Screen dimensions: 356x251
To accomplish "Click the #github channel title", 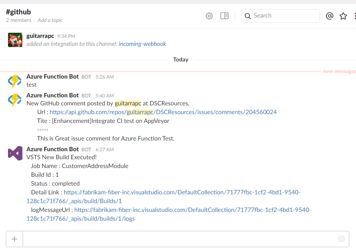I will point(18,12).
